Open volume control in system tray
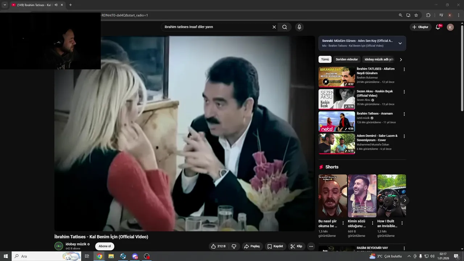464x261 pixels. click(x=432, y=256)
